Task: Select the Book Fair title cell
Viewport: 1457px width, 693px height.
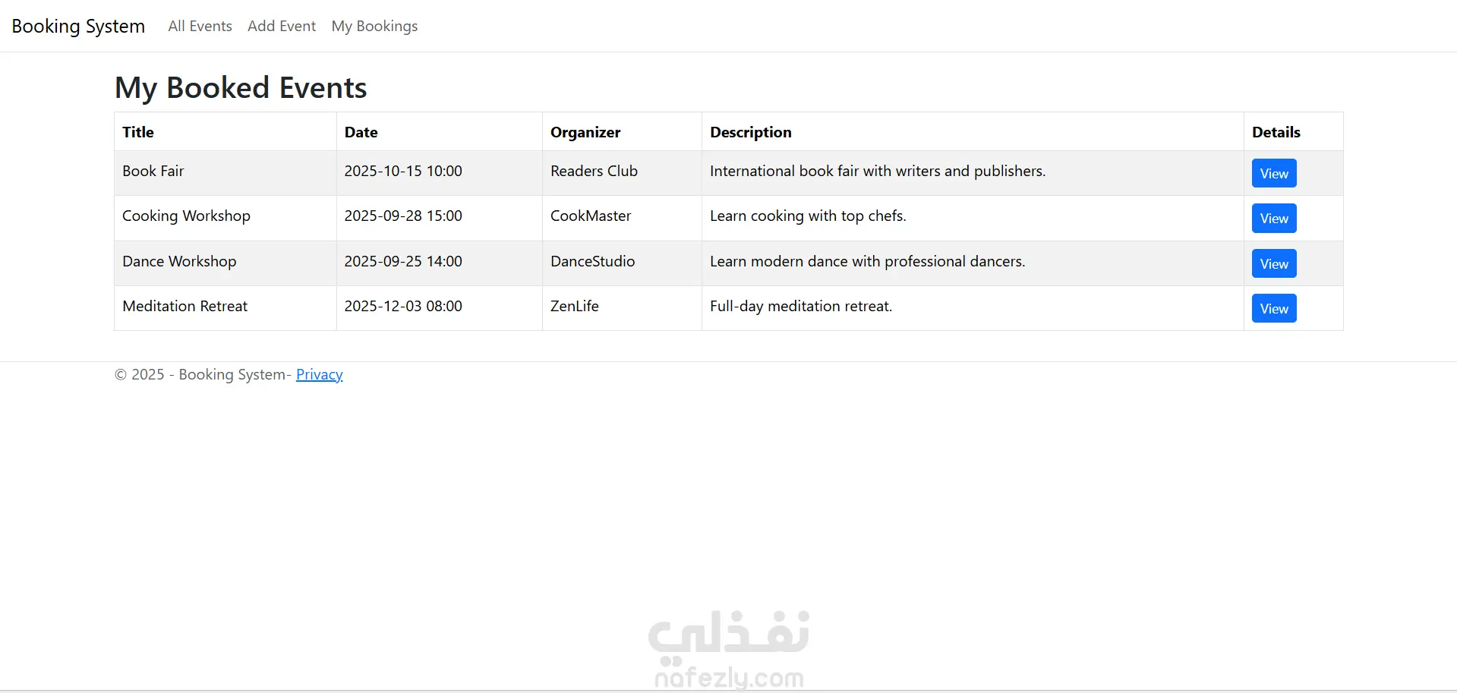Action: (153, 172)
